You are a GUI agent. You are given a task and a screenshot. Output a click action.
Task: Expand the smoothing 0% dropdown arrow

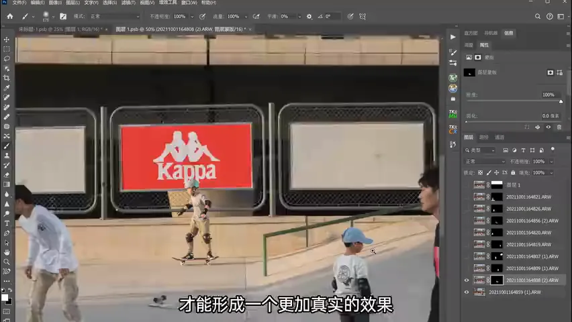tap(299, 16)
